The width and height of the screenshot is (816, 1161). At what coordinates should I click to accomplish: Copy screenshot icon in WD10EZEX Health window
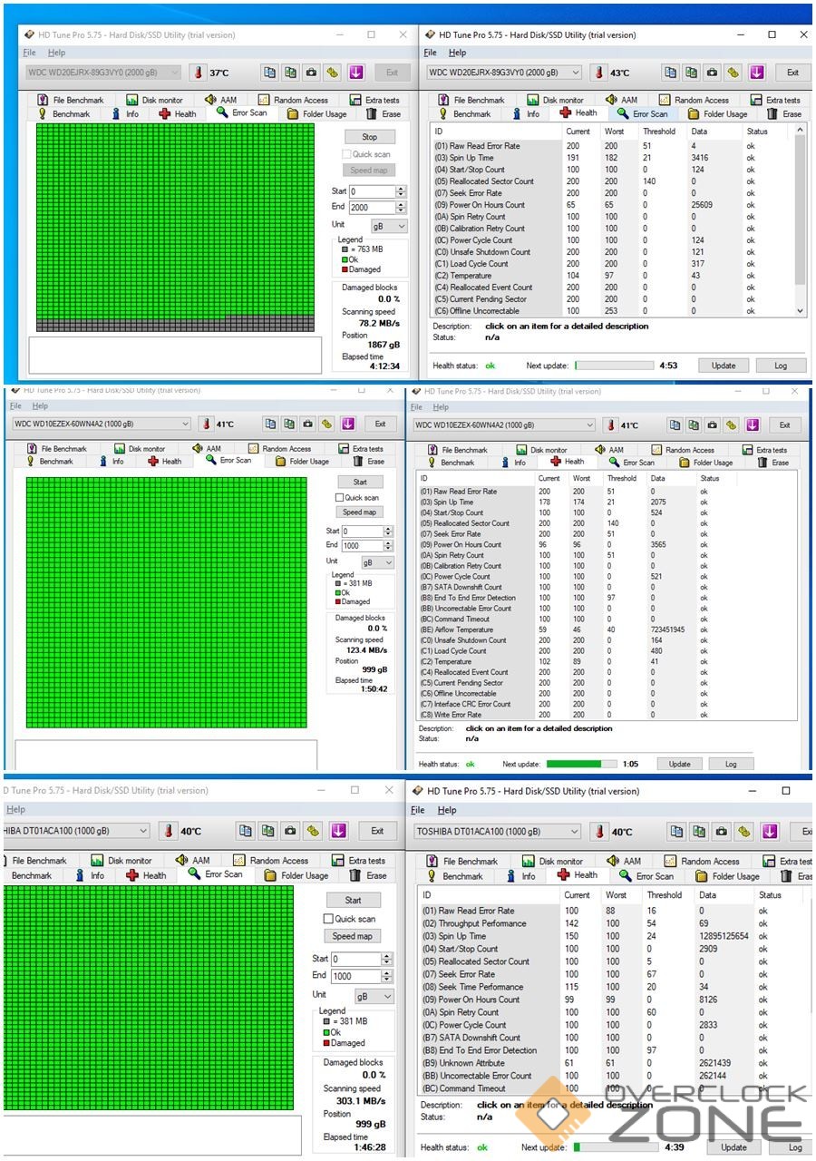694,424
